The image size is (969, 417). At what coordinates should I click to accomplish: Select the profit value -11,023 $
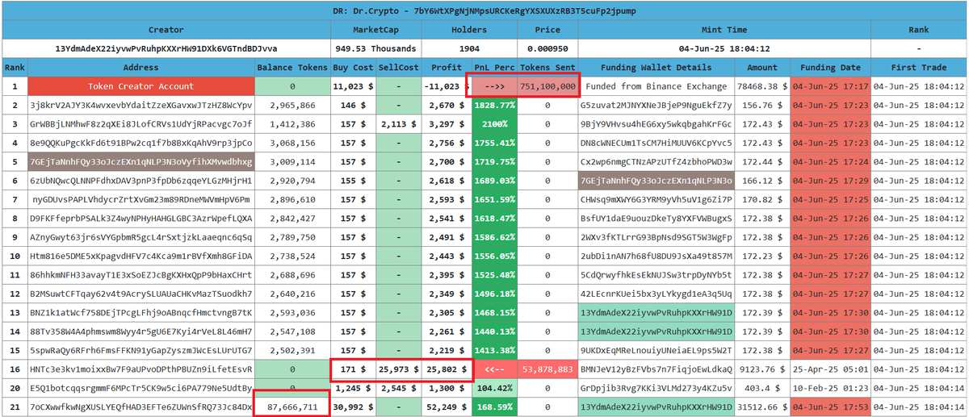[447, 86]
